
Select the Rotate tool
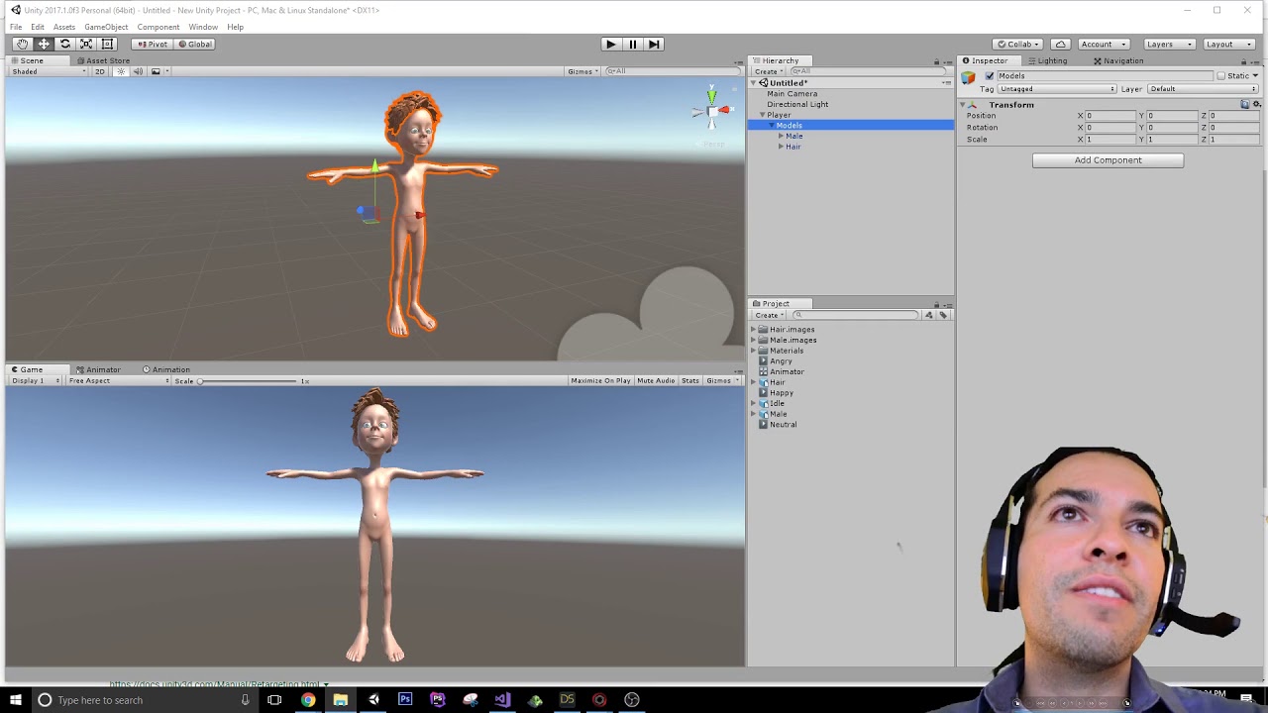65,44
